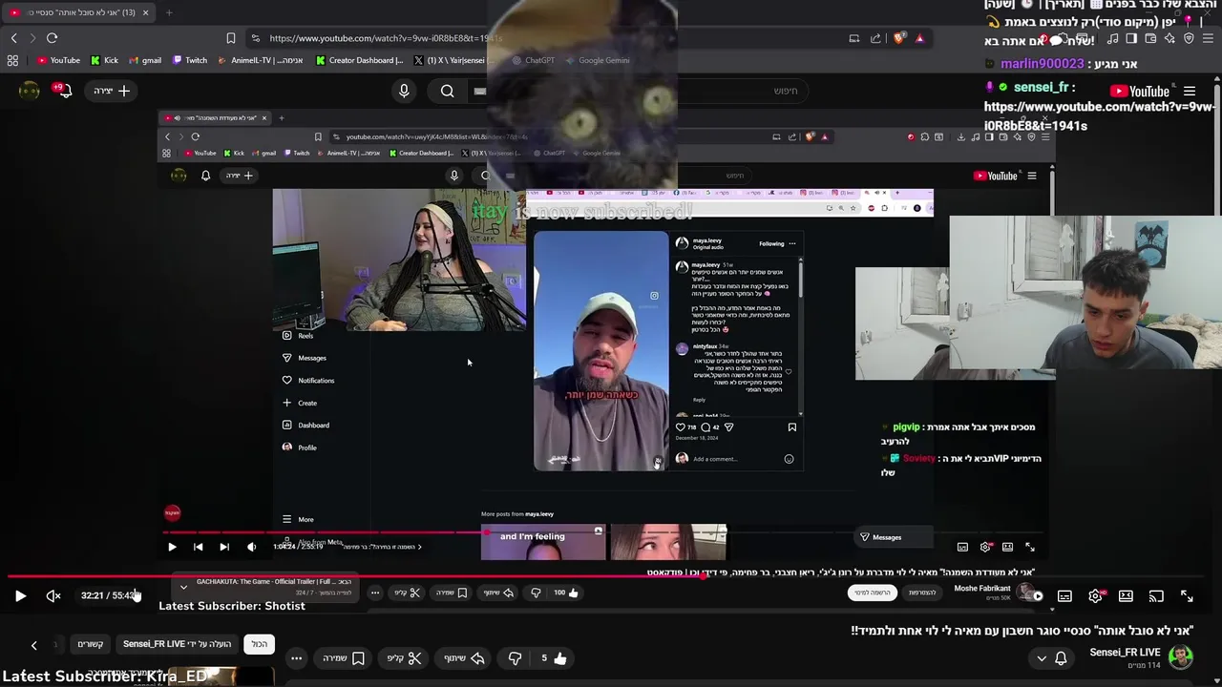Open the YouTube link posted by sensei_fr
The width and height of the screenshot is (1222, 687).
tap(1099, 115)
